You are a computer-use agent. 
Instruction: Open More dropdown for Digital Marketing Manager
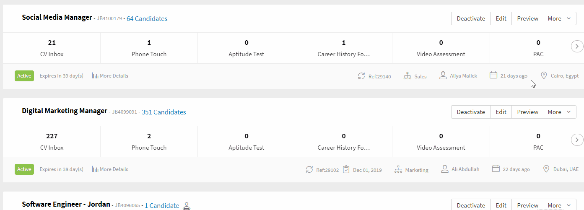point(560,112)
